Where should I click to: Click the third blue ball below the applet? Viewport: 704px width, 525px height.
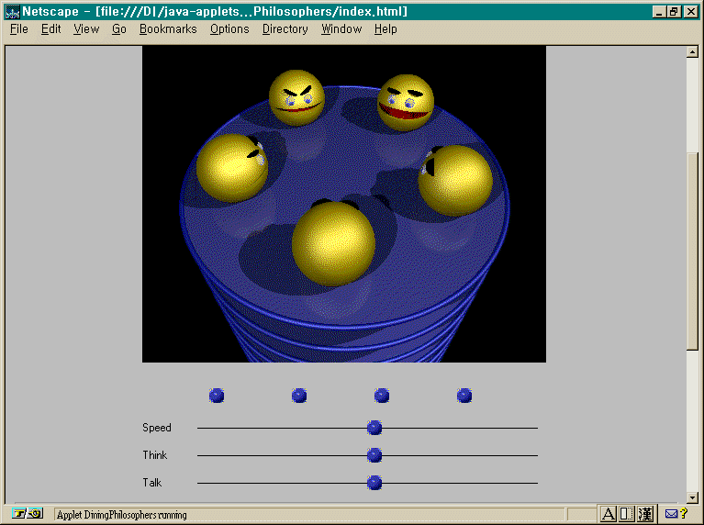click(382, 396)
